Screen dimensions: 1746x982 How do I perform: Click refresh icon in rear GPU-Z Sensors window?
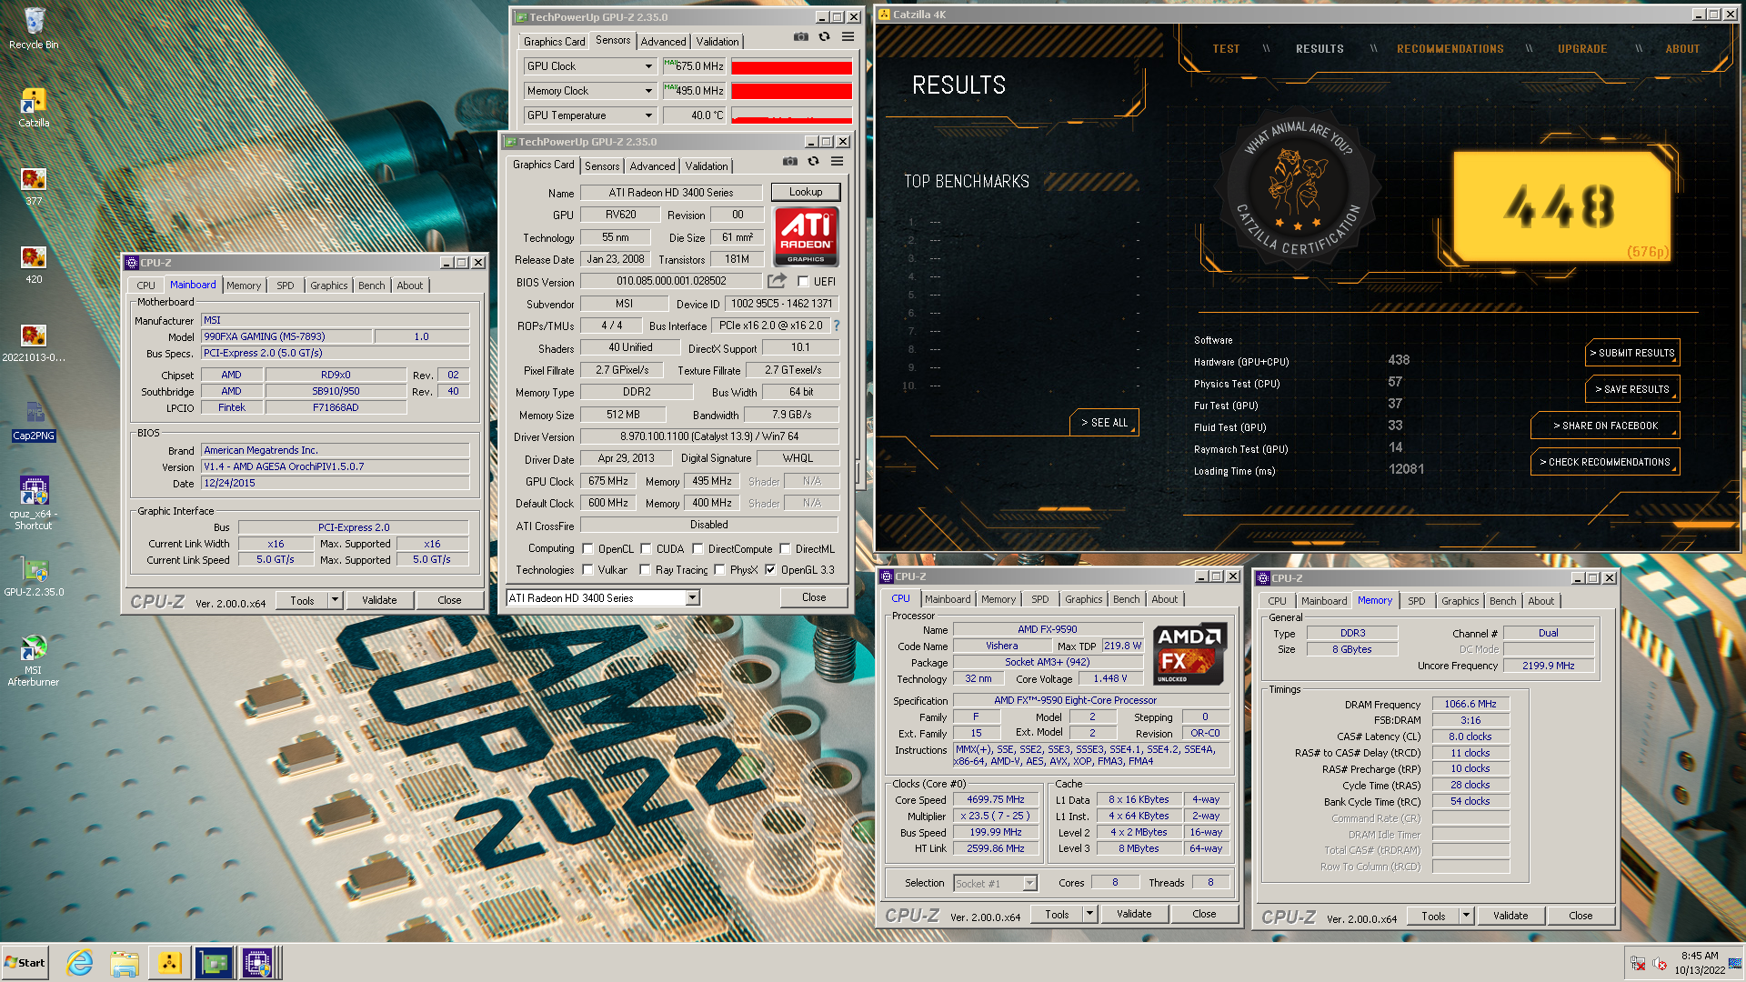[824, 36]
